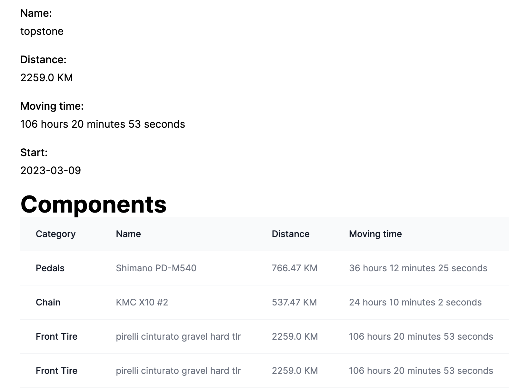Click the 'Distance:' field label above table
The width and height of the screenshot is (520, 389).
[x=43, y=60]
